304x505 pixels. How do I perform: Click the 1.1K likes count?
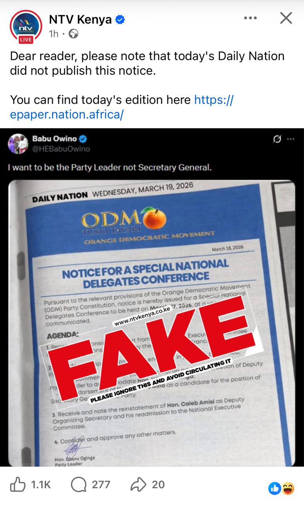[41, 484]
